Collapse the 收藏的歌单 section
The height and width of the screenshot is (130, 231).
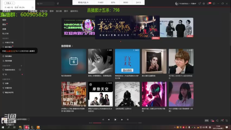[7, 79]
